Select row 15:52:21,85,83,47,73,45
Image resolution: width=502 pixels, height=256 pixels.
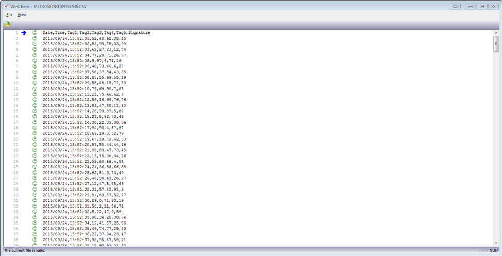point(84,150)
